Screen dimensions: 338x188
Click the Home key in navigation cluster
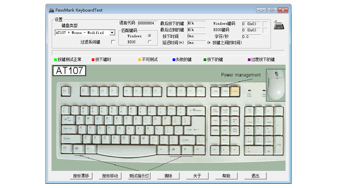[x=225, y=121]
